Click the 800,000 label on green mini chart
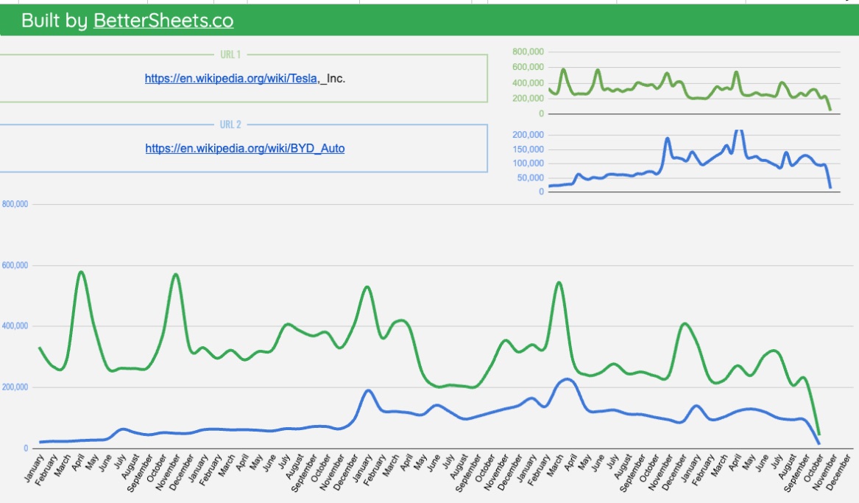859x503 pixels. 528,52
